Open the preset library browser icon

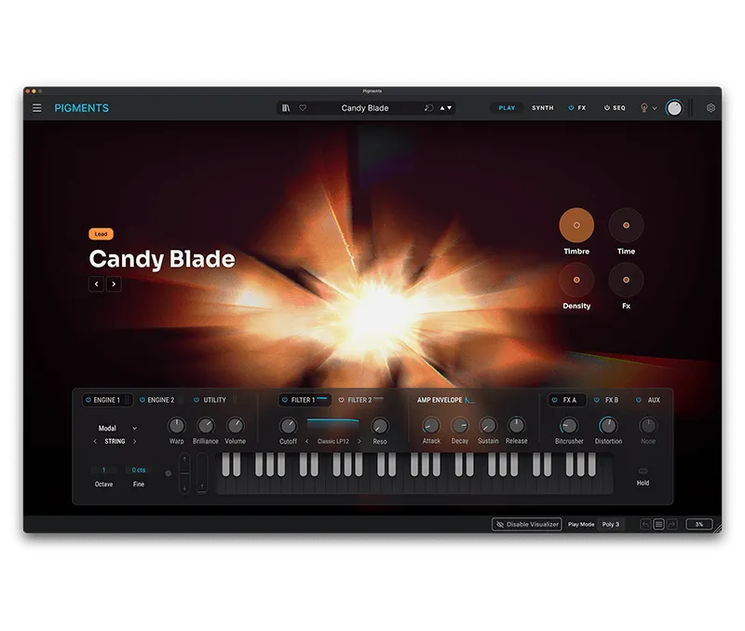[286, 108]
